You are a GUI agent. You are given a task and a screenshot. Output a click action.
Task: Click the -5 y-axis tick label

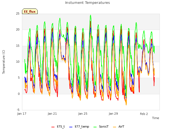[18, 110]
